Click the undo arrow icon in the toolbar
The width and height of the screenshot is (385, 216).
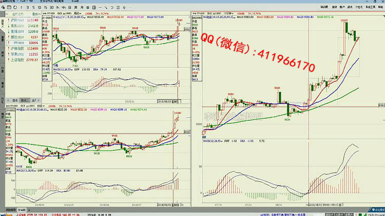click(x=112, y=7)
